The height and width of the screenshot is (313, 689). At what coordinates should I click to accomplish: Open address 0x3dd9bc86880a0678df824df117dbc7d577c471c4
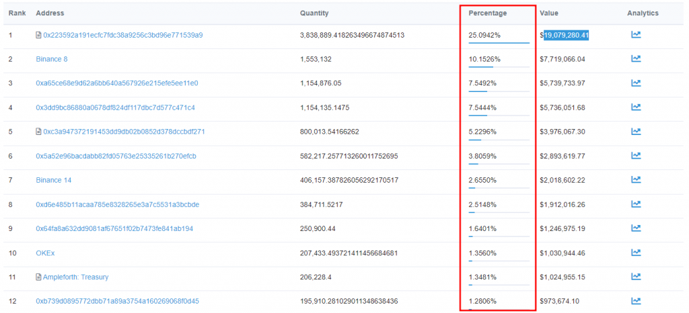[116, 107]
